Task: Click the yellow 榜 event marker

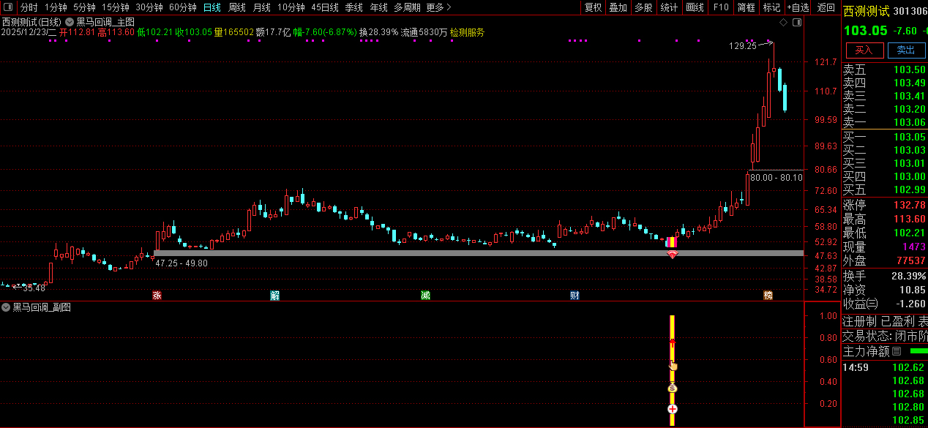Action: (x=768, y=295)
